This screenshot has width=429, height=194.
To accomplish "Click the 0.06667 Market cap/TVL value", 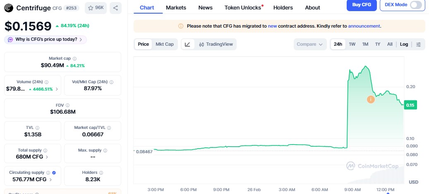I will click(x=93, y=134).
